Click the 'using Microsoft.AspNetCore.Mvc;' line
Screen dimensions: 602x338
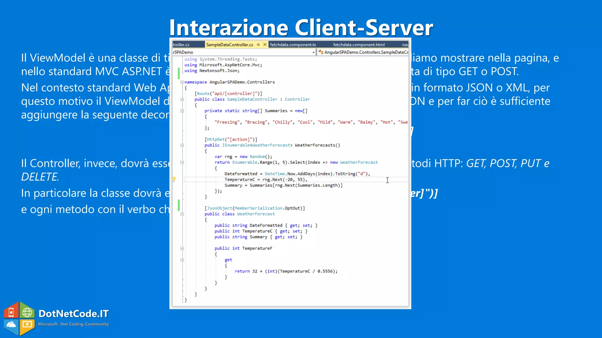[223, 65]
